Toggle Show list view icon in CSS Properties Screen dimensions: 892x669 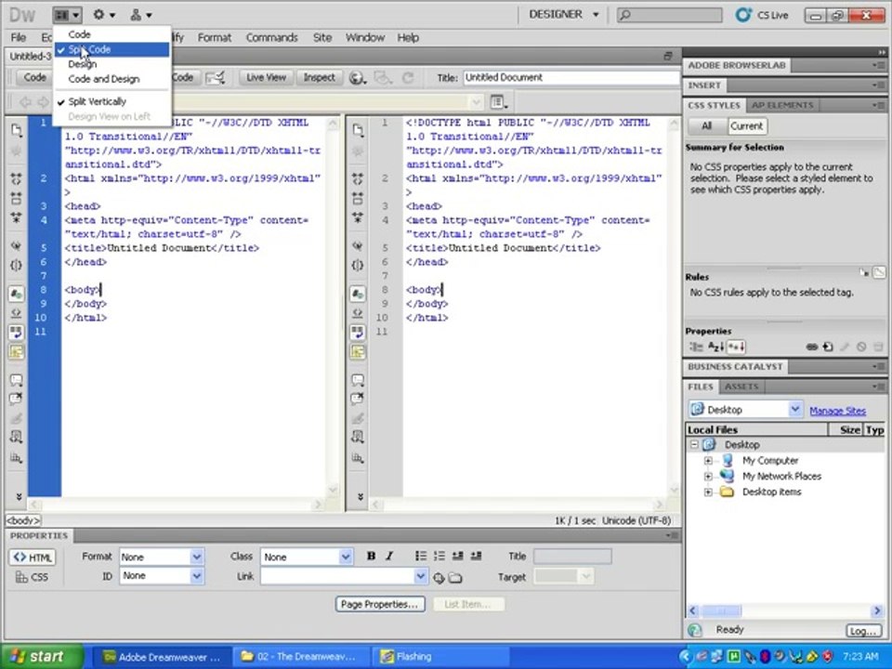[x=715, y=347]
